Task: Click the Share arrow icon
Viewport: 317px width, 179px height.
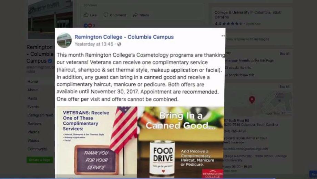Action: point(135,15)
